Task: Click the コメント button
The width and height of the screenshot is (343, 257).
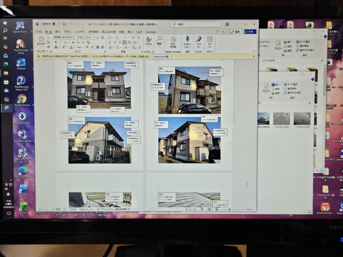Action: [x=223, y=32]
